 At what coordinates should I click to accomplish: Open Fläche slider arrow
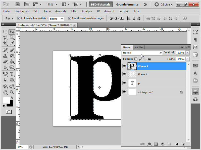click(x=187, y=59)
